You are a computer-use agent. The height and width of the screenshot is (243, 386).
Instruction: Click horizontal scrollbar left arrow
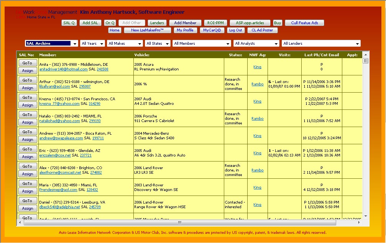pyautogui.click(x=20, y=222)
